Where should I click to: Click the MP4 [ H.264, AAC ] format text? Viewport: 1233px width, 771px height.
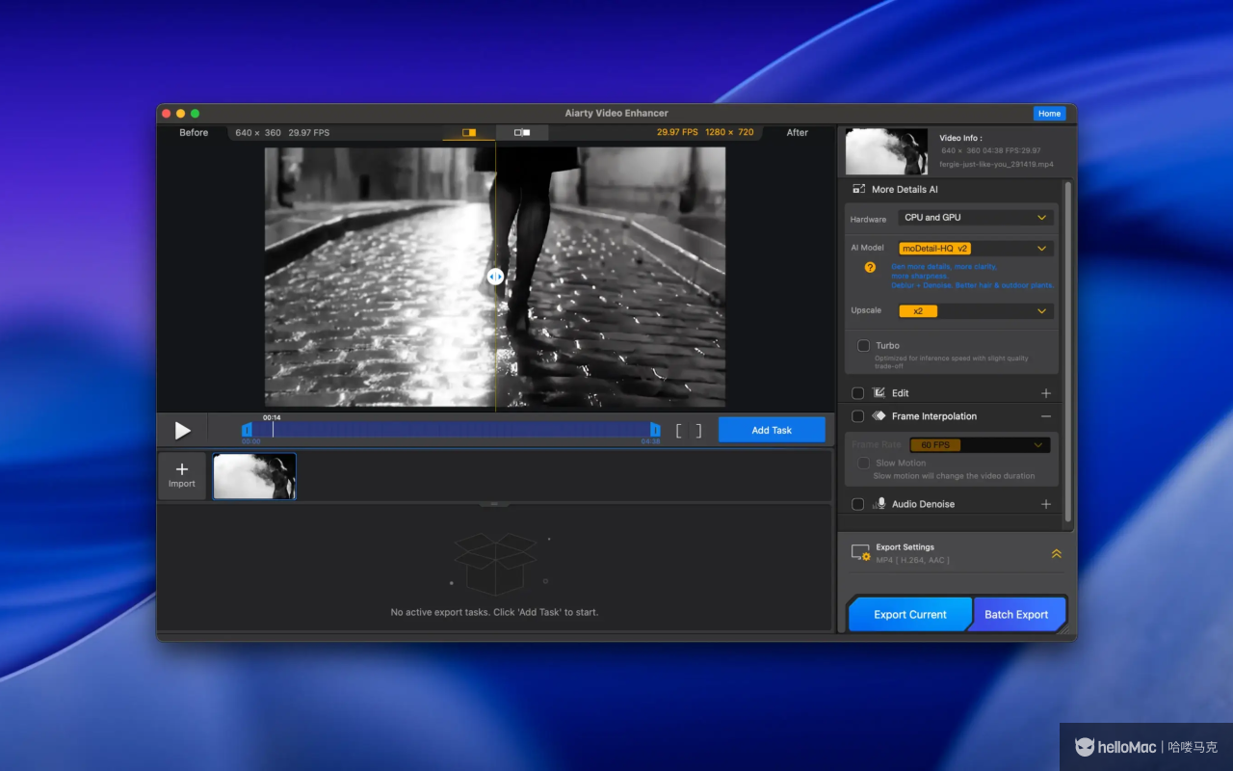point(912,560)
